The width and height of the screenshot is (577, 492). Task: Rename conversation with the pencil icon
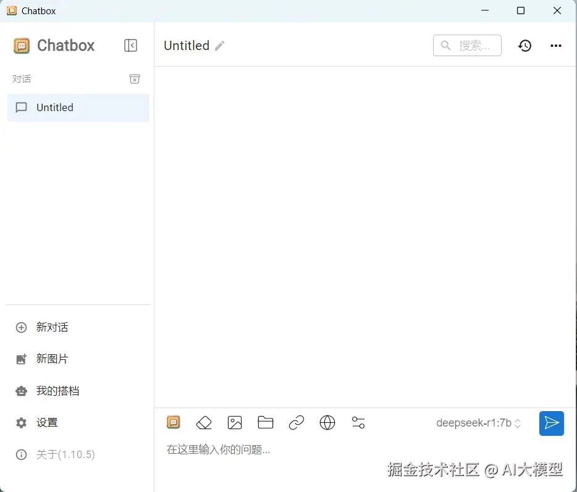tap(220, 46)
